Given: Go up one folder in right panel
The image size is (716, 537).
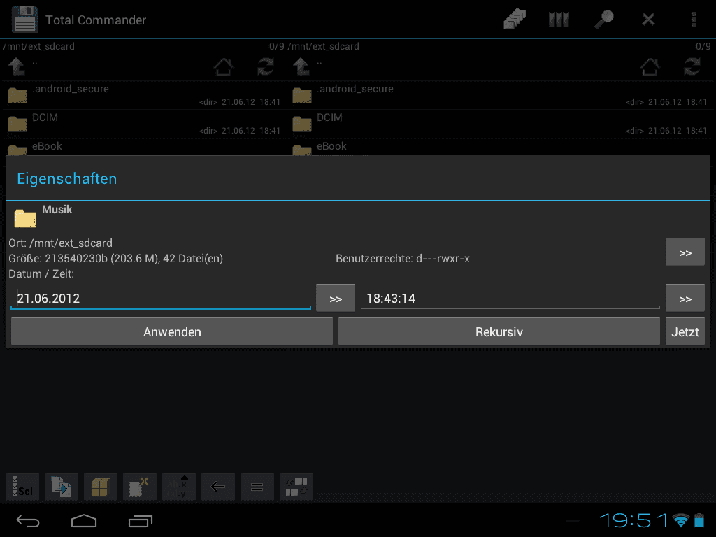Looking at the screenshot, I should pyautogui.click(x=301, y=66).
